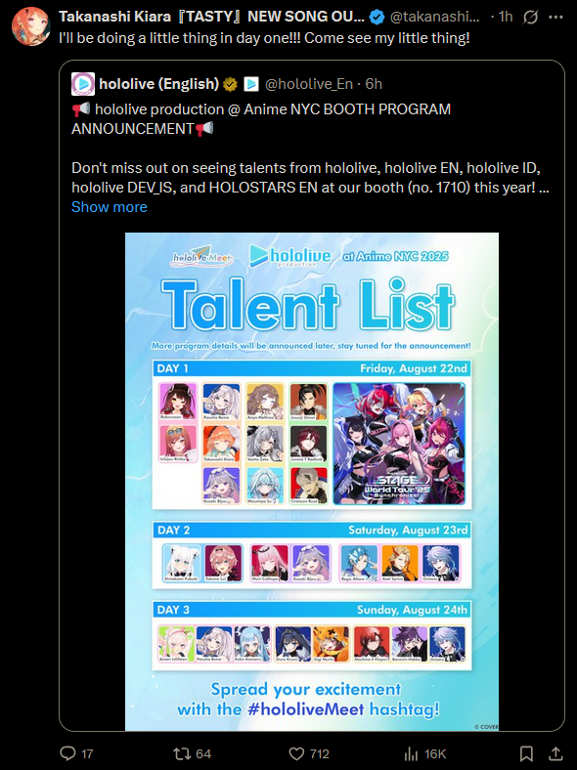Open the quoted post's 6h timestamp
This screenshot has width=577, height=770.
374,84
